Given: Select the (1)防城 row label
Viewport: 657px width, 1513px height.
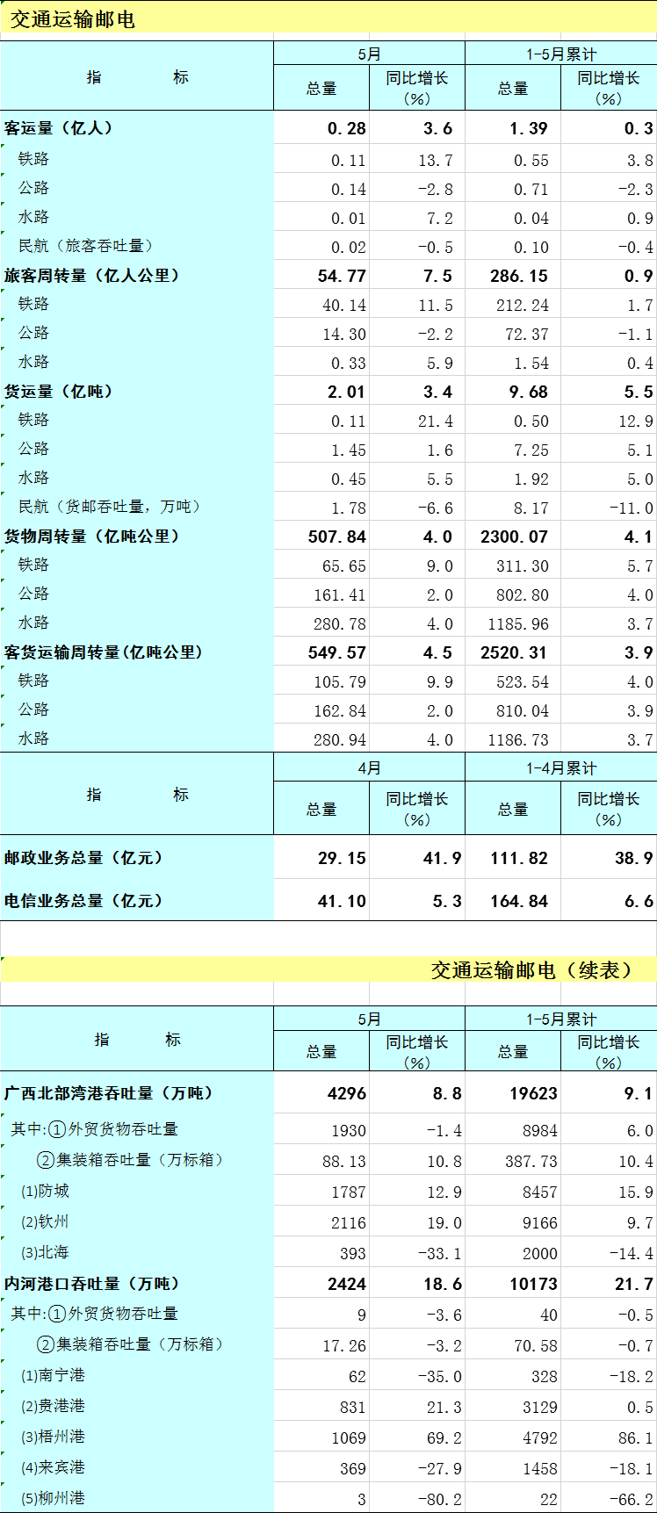Looking at the screenshot, I should (45, 1192).
